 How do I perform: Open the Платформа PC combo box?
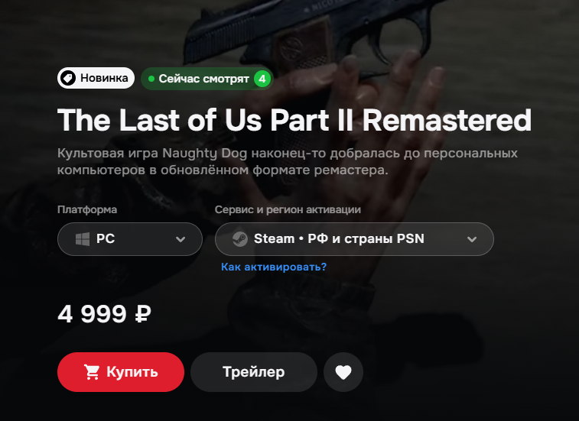[130, 239]
